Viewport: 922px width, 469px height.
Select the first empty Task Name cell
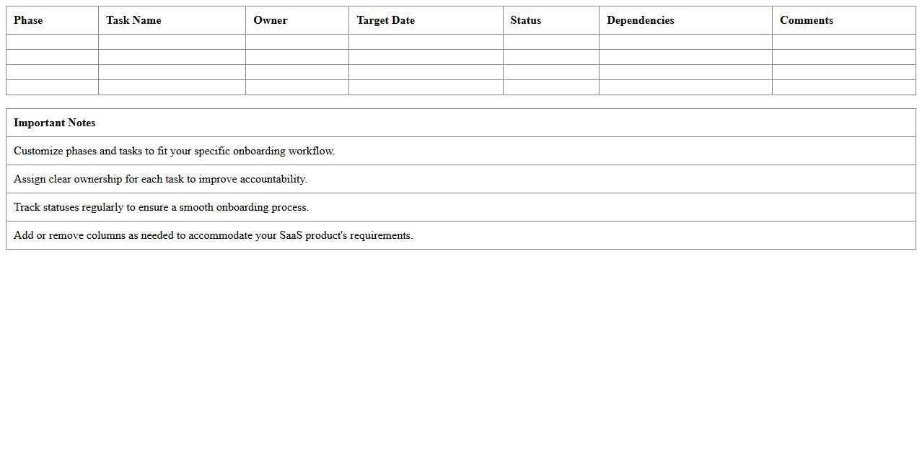point(172,42)
